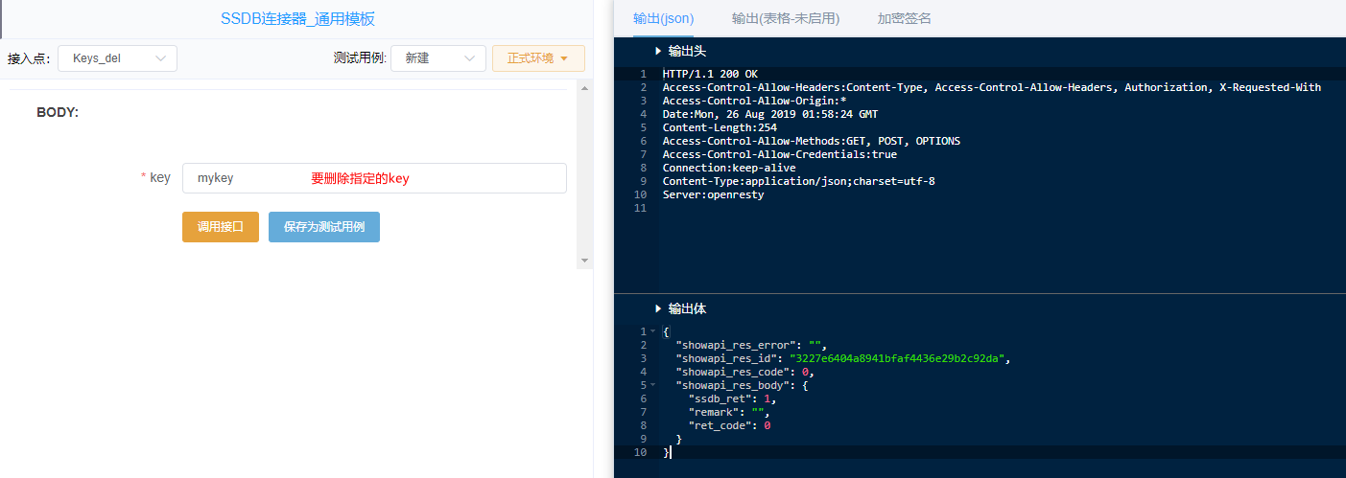Open the 测试用例 新建 dropdown
The width and height of the screenshot is (1346, 478).
tap(437, 58)
